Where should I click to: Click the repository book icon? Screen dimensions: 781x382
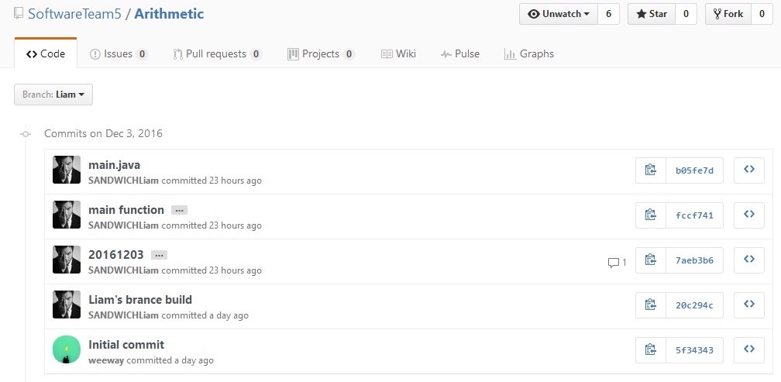[x=19, y=13]
